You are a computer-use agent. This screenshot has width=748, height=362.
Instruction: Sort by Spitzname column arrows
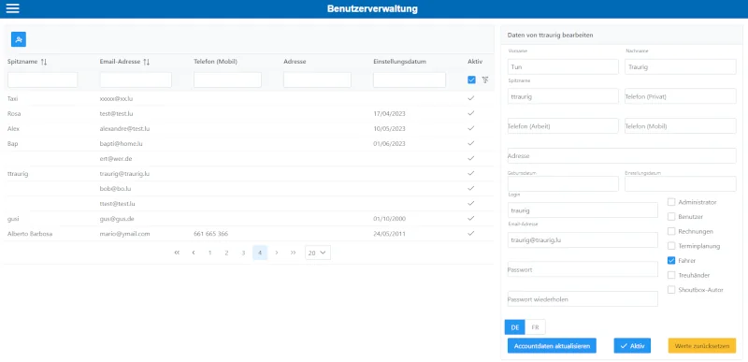click(44, 62)
